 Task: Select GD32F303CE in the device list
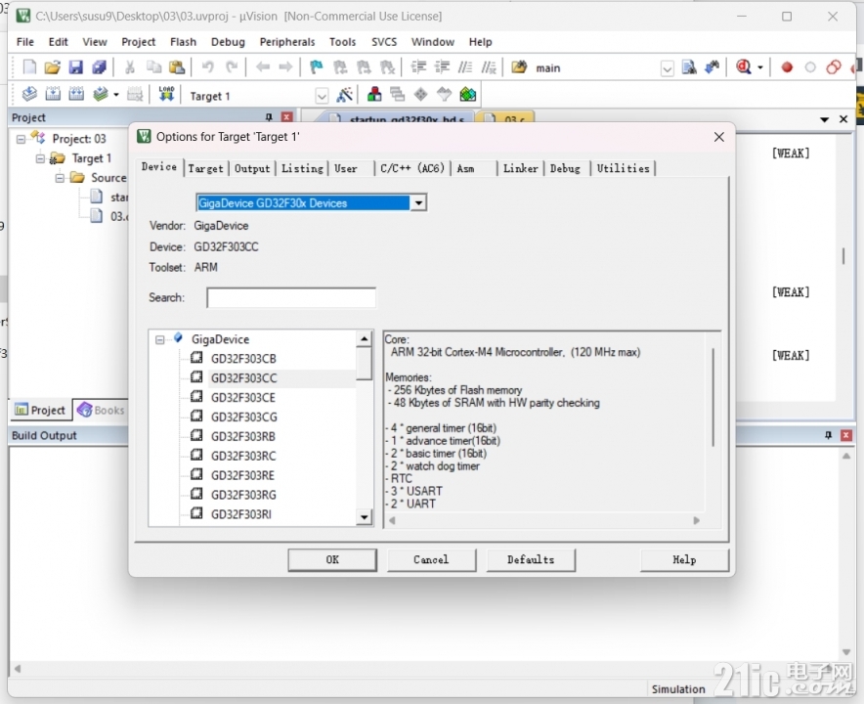pos(243,398)
